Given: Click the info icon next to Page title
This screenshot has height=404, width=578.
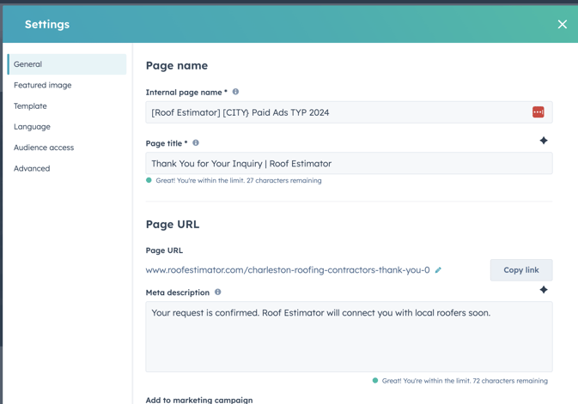Looking at the screenshot, I should (x=196, y=143).
